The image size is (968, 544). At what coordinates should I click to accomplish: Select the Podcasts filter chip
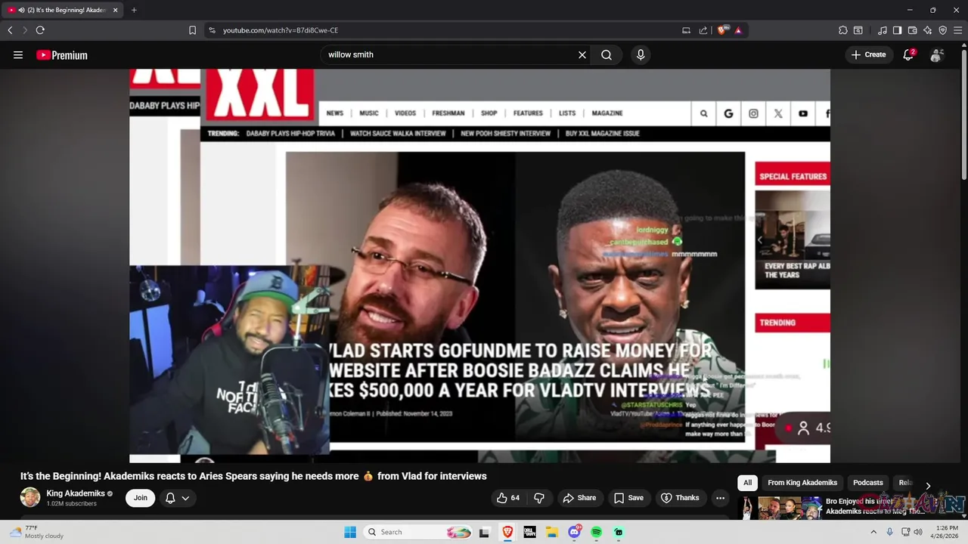(868, 483)
